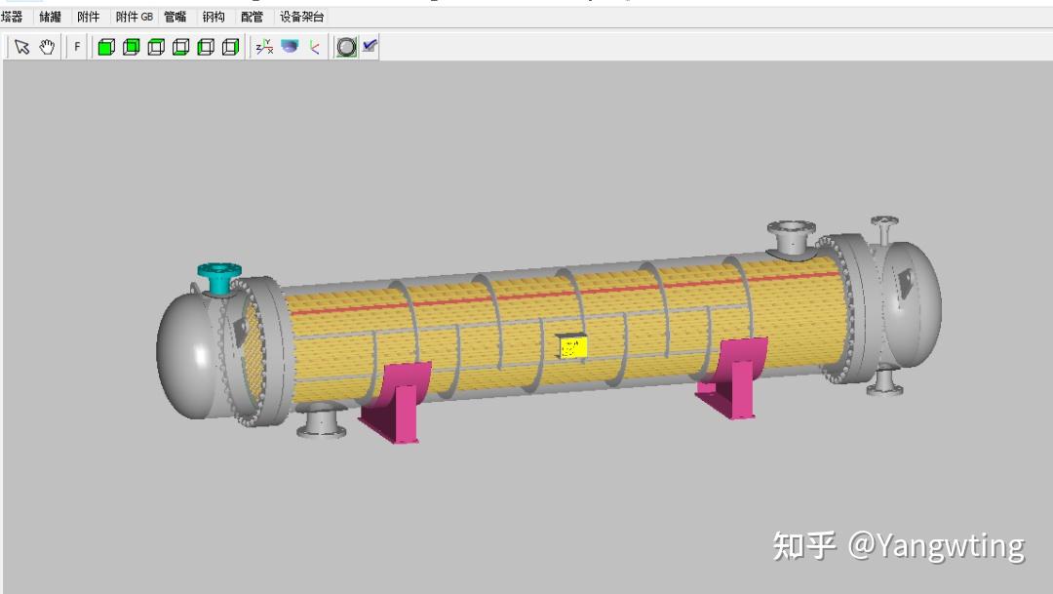Click the blue sphere shading icon

point(288,44)
